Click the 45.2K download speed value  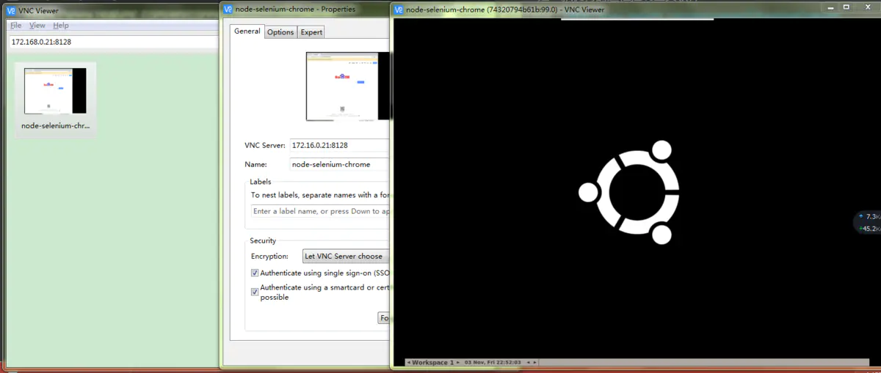coord(872,229)
